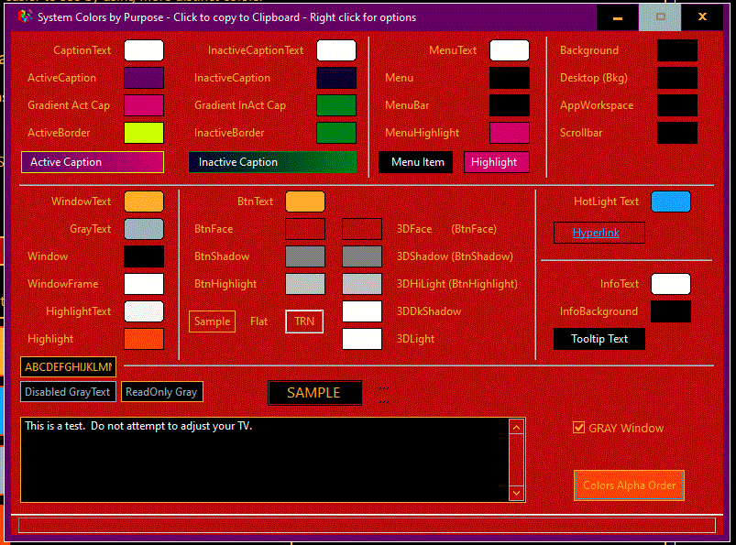Click the black swatch beside the Background label
This screenshot has width=736, height=545.
pos(676,50)
